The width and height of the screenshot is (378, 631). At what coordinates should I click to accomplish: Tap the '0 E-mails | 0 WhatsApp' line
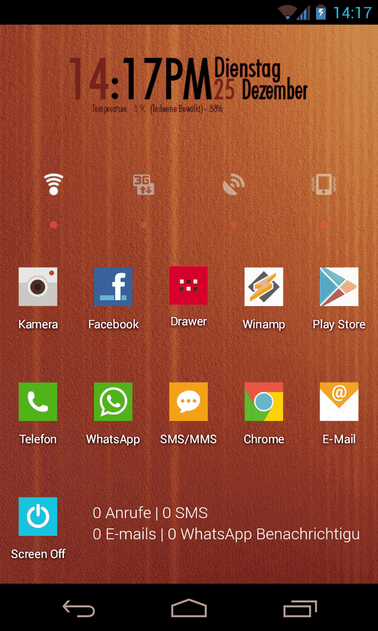226,534
